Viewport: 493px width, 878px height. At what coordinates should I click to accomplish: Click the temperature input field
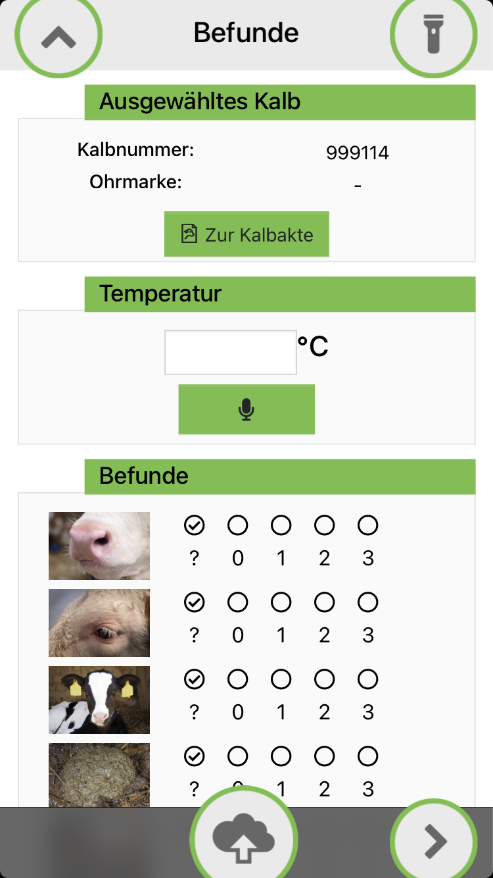coord(230,352)
